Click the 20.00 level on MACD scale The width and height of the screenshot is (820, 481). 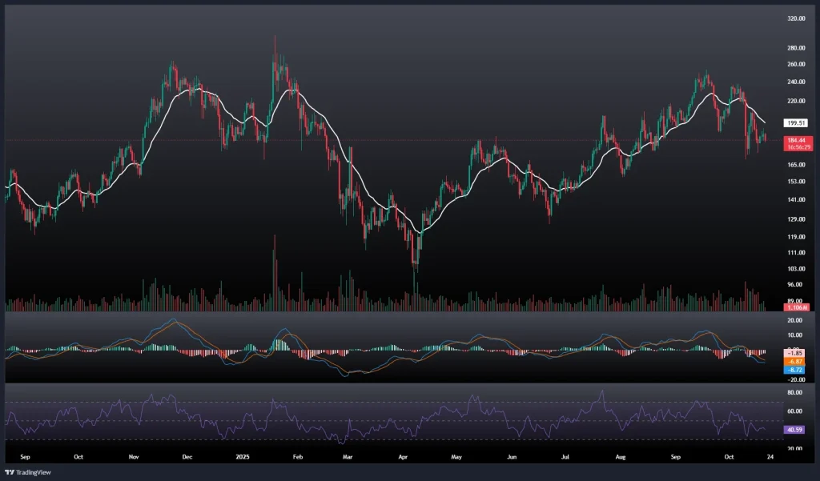coord(796,319)
